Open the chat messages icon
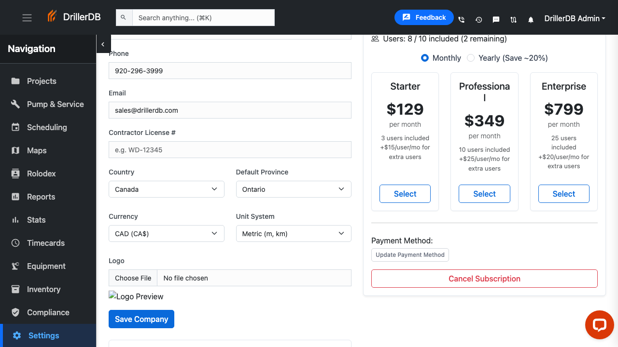 496,19
